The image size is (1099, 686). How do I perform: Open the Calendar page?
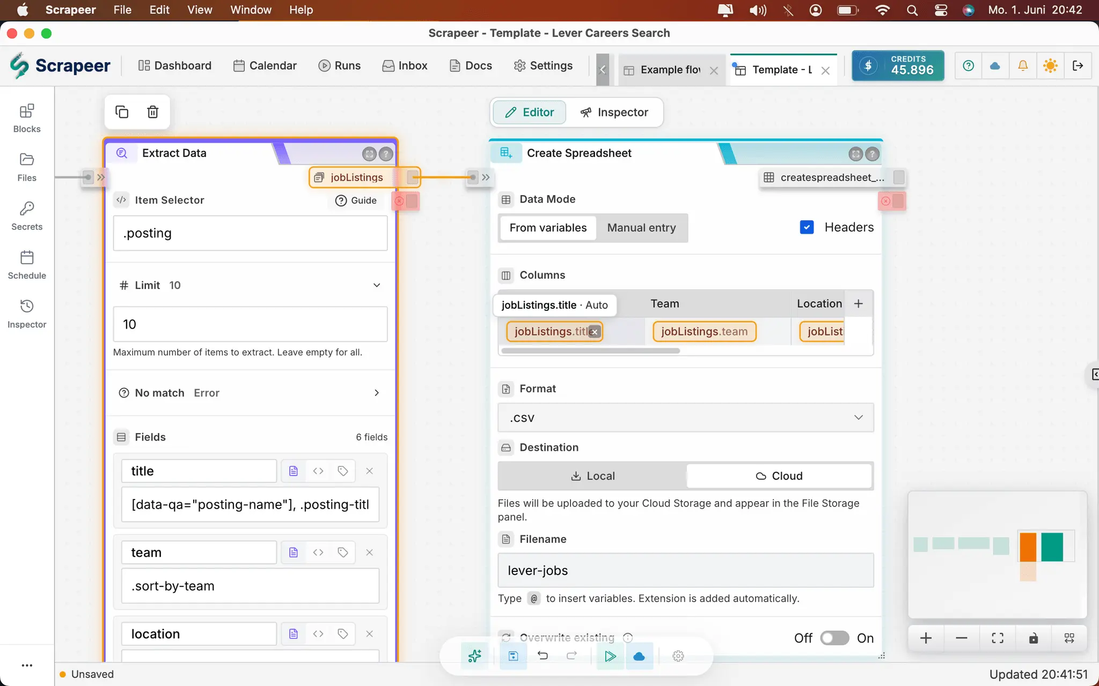coord(265,65)
